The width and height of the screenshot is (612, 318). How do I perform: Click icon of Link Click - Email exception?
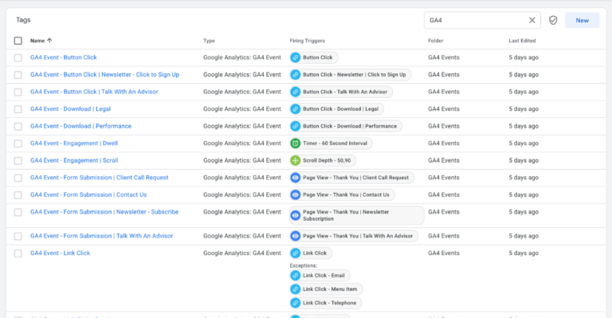click(296, 276)
